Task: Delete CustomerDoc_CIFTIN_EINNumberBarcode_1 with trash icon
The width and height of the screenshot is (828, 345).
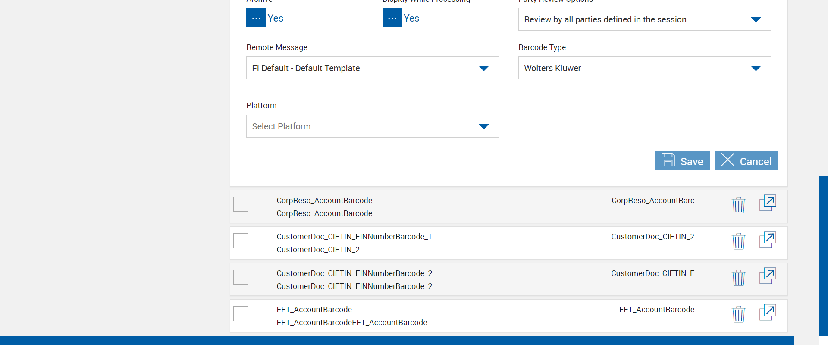Action: point(738,241)
